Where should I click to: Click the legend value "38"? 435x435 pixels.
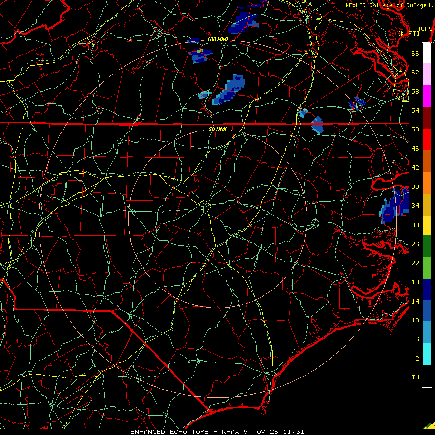coord(415,187)
